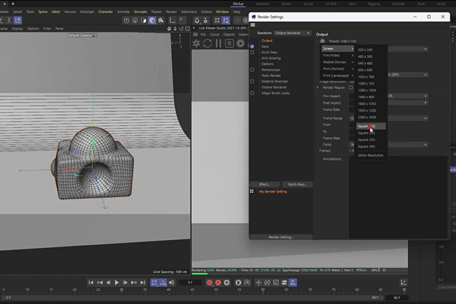
Task: Click the Effect... button
Action: [x=265, y=184]
